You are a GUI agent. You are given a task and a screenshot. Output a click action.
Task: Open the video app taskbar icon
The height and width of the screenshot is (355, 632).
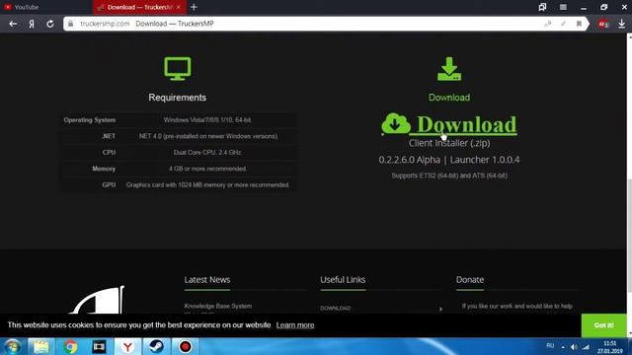99,346
